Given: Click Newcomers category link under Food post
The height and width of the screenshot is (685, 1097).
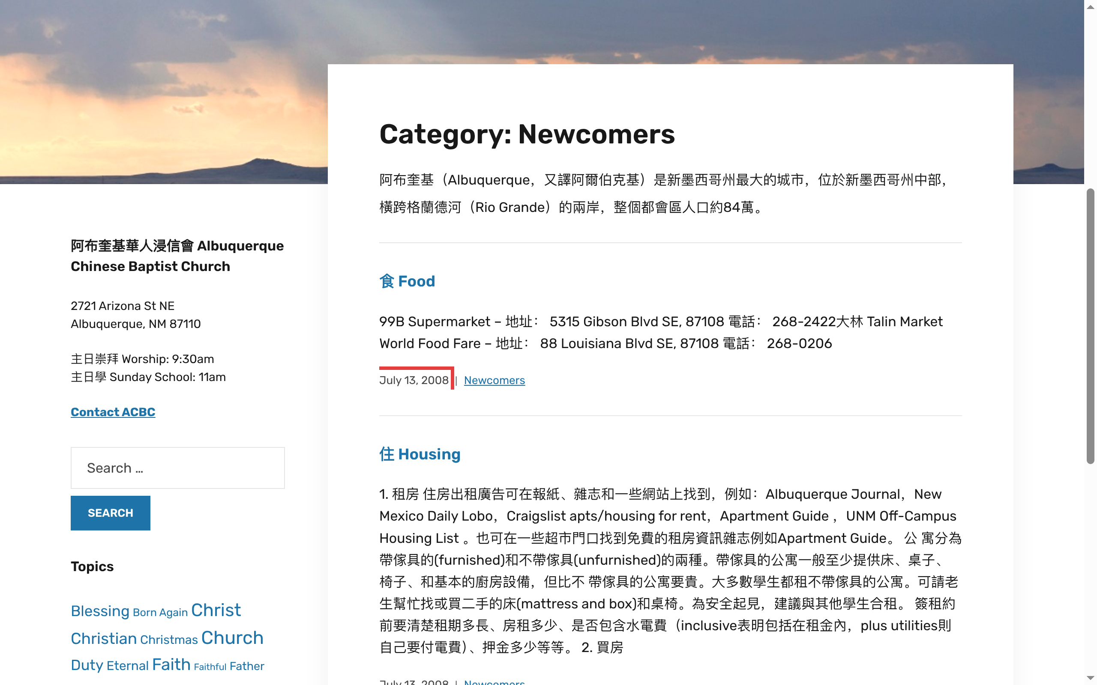Looking at the screenshot, I should point(494,380).
